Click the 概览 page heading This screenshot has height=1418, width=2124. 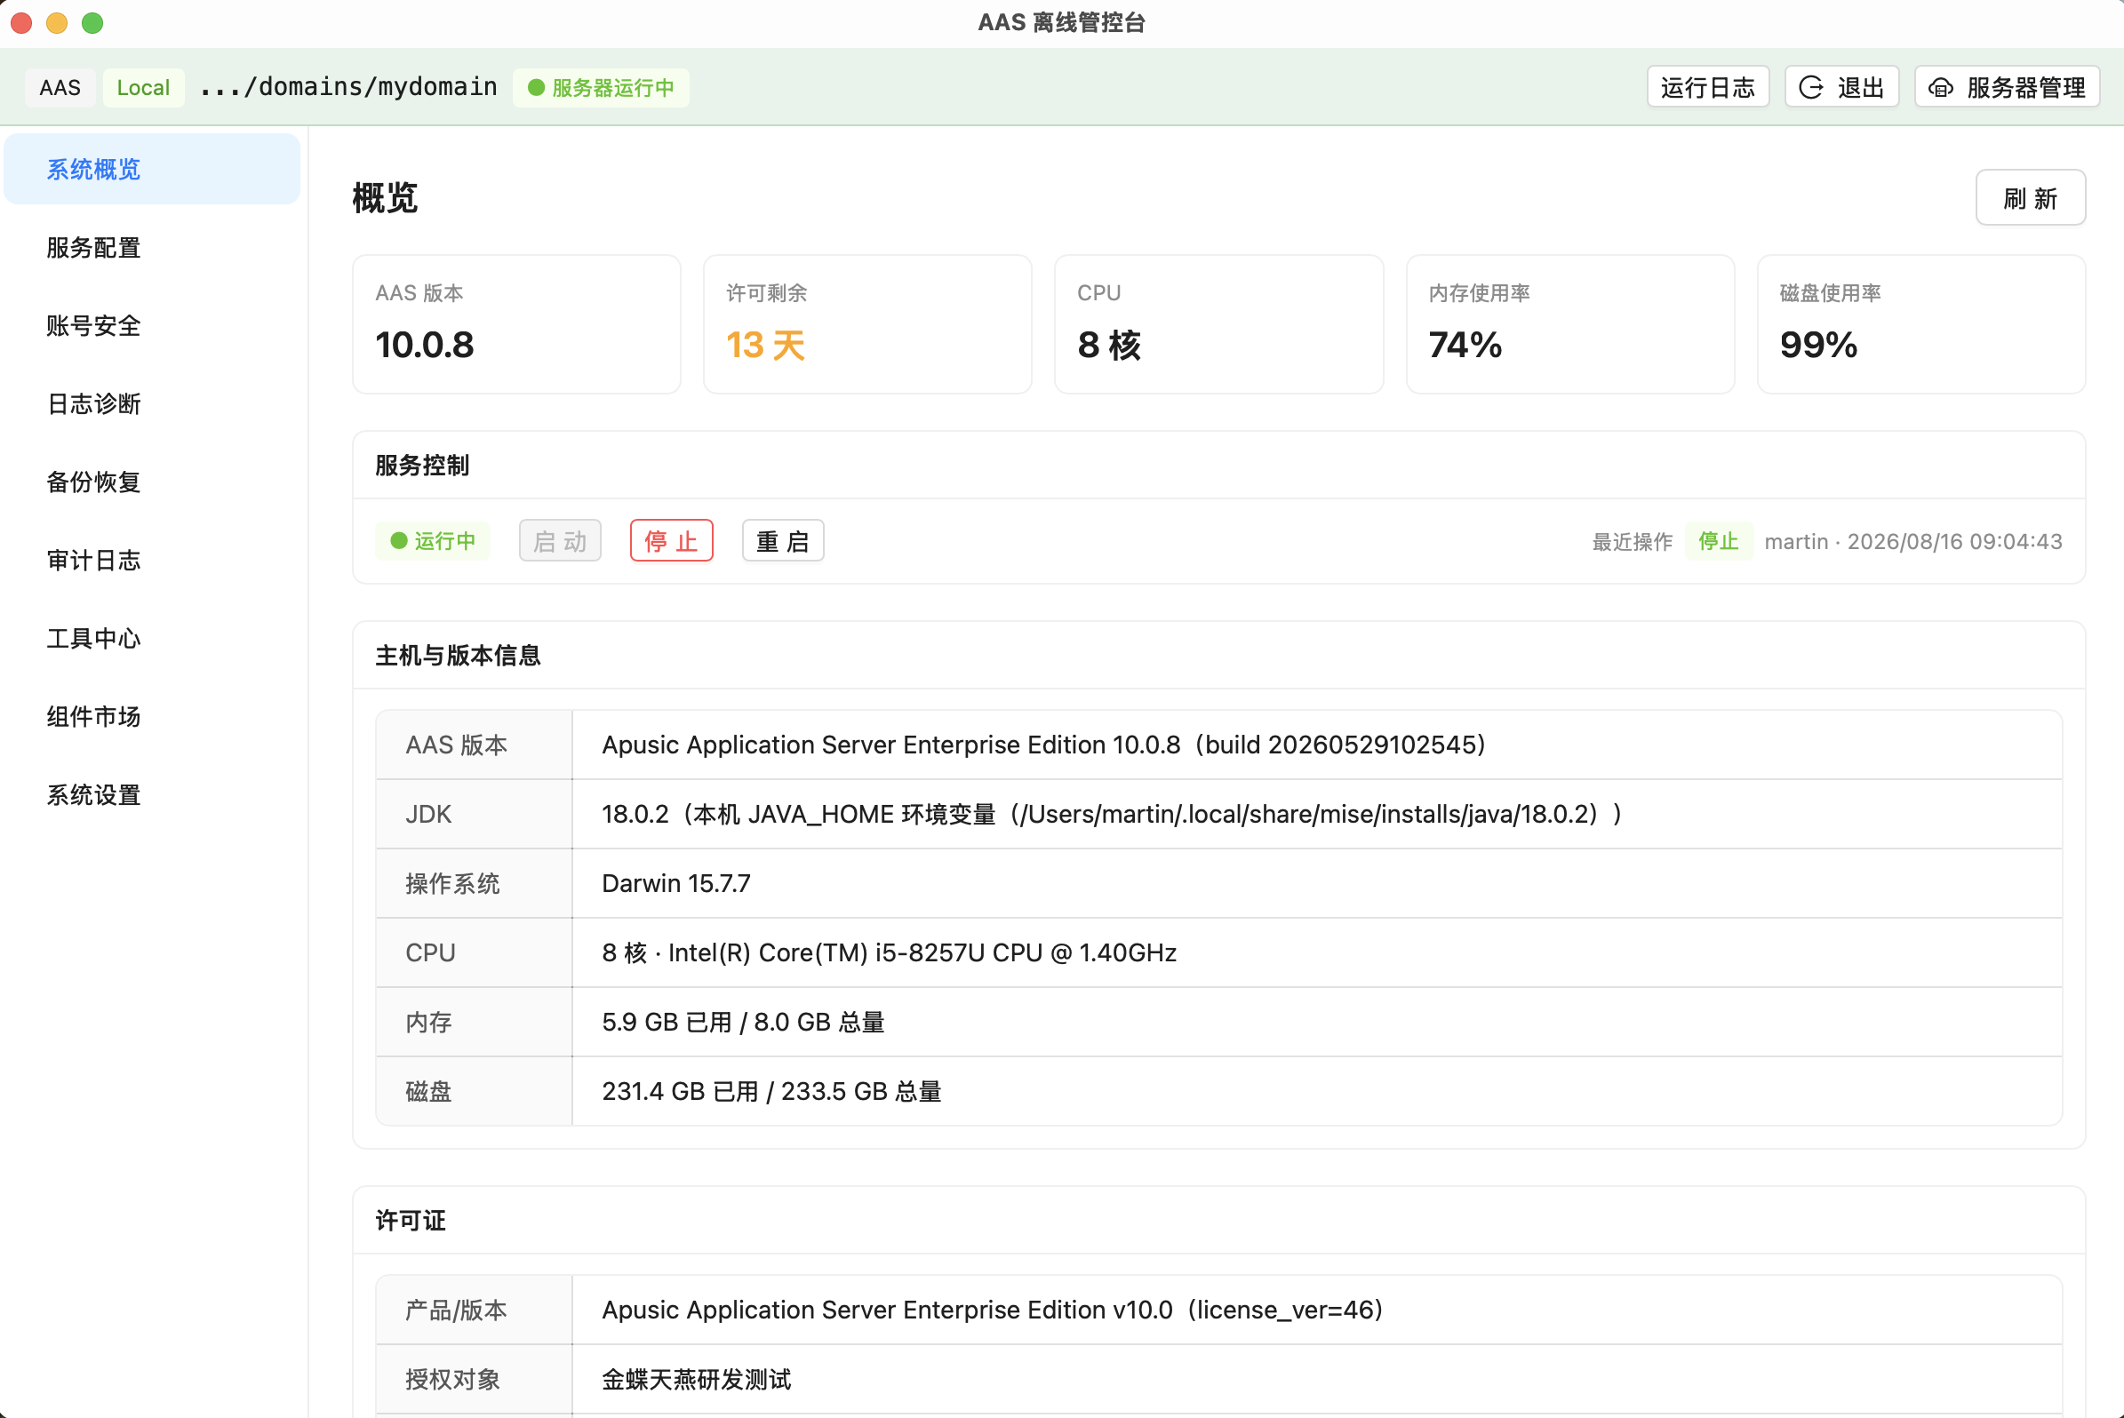click(386, 198)
